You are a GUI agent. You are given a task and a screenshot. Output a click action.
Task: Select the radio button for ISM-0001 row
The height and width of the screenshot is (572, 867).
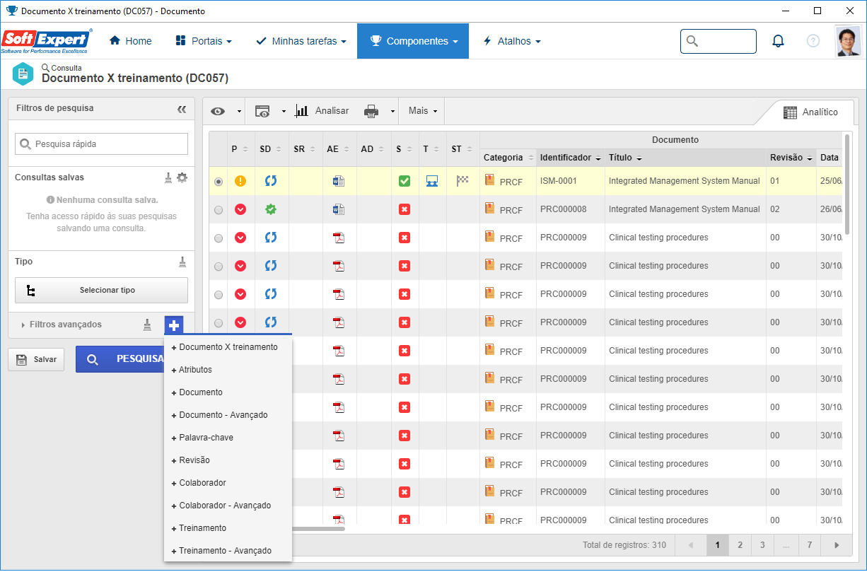[219, 182]
